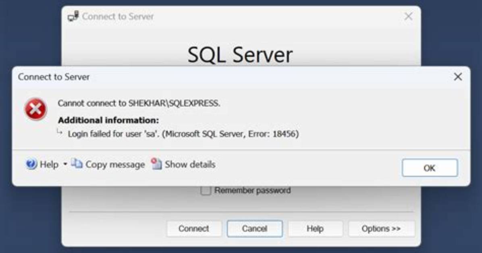Viewport: 482px width, 253px height.
Task: Select the 'Login failed for user' error text
Action: tap(183, 134)
